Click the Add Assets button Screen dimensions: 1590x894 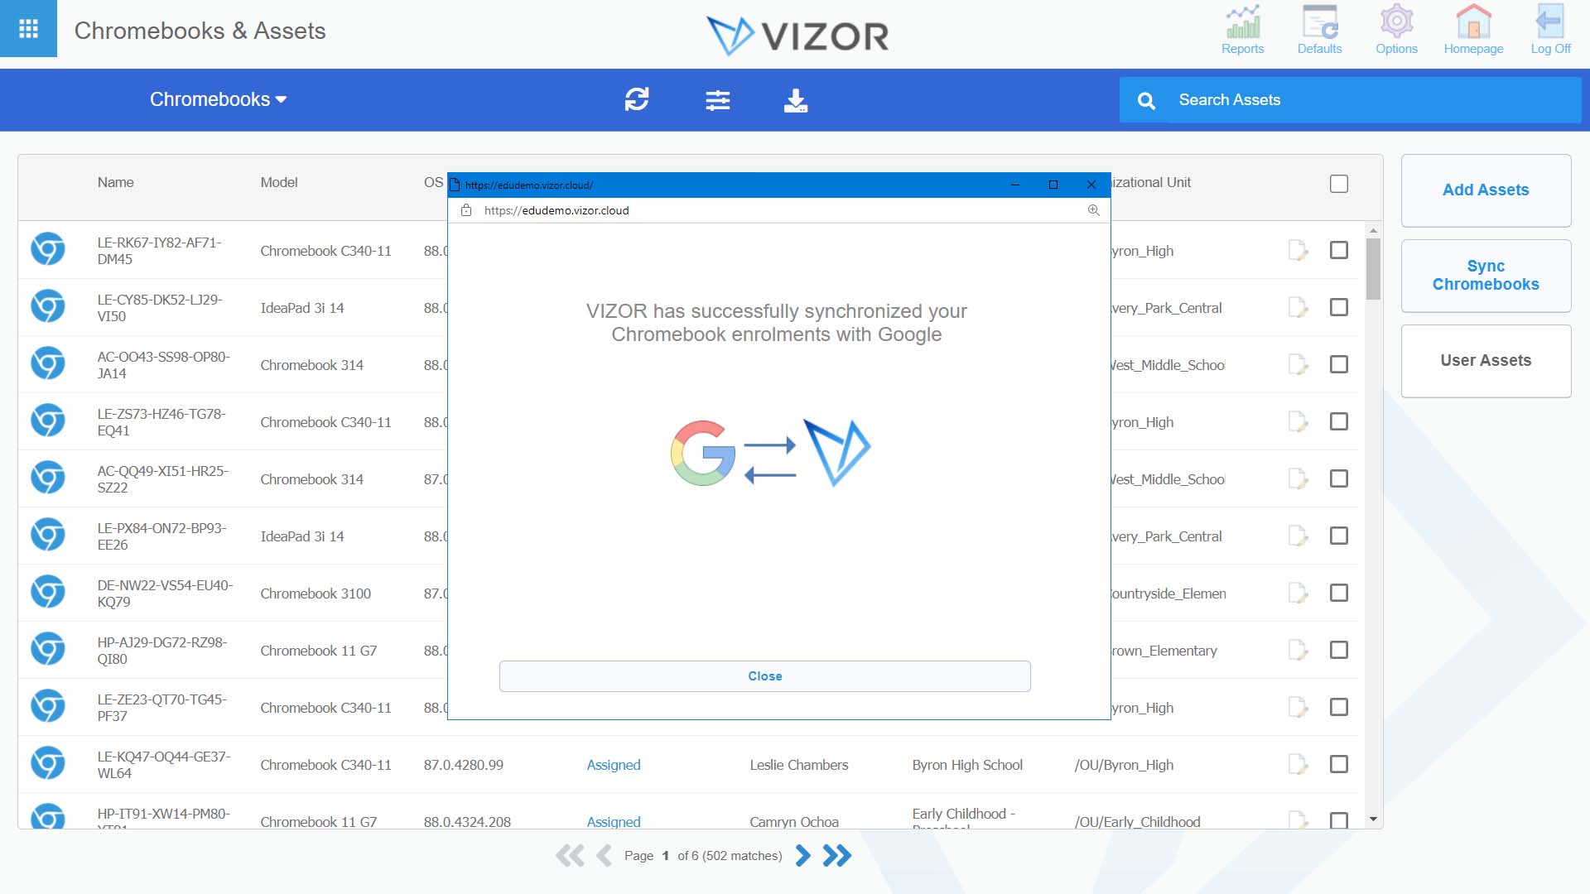pyautogui.click(x=1486, y=190)
